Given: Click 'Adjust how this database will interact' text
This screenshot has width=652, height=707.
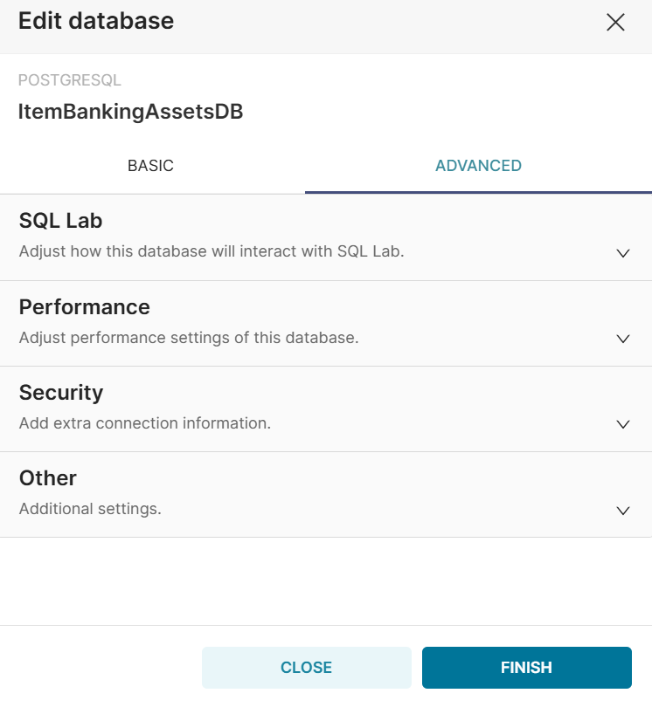Looking at the screenshot, I should (x=212, y=251).
